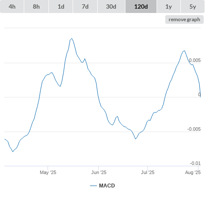Click the -0.01 y-axis label
This screenshot has width=205, height=197.
tap(195, 163)
